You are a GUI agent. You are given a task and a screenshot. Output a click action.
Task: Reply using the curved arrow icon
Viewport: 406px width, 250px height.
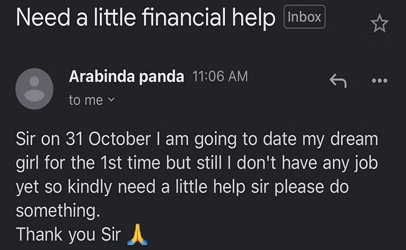tap(338, 81)
